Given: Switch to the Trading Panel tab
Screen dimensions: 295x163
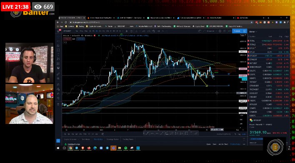Looking at the screenshot, I should [x=128, y=139].
